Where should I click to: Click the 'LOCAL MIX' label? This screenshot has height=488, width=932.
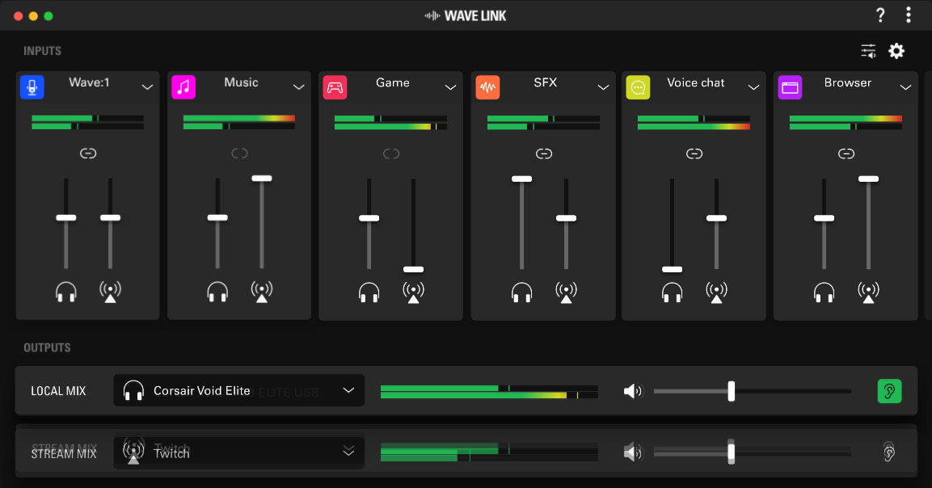[58, 391]
